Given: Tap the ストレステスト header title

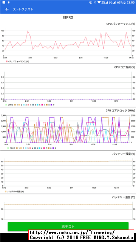Looking at the screenshot, I should 23,9.
